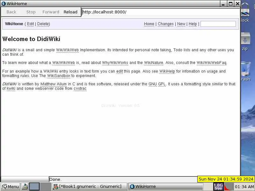Select the WikiHome entry in the taskbar

[165, 187]
